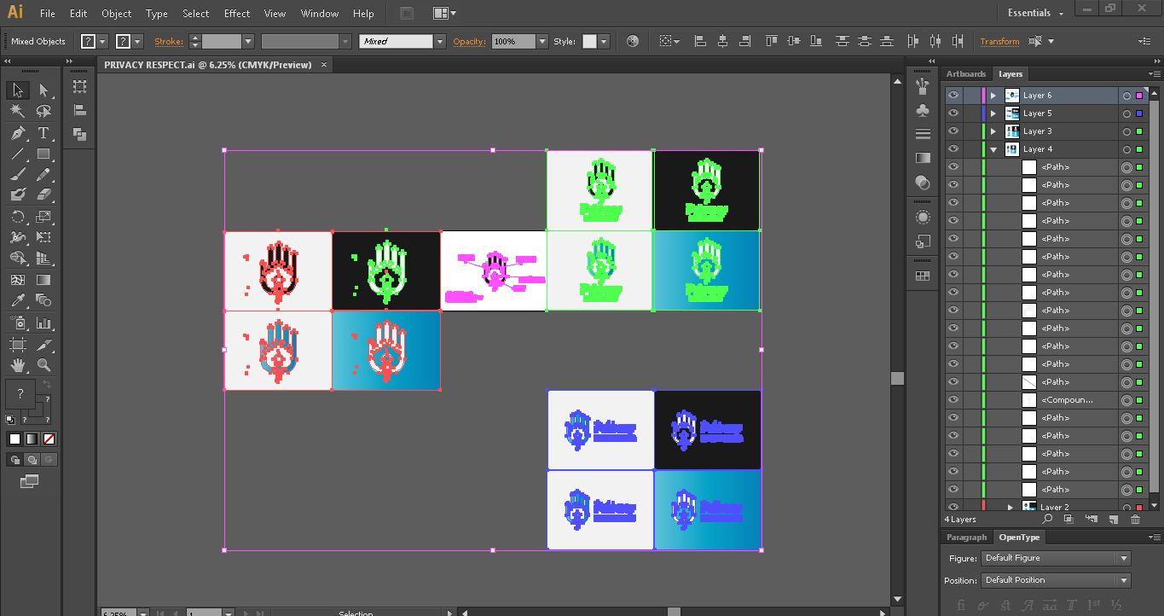The image size is (1164, 616).
Task: Expand Layer 3 disclosure triangle
Action: [x=993, y=131]
